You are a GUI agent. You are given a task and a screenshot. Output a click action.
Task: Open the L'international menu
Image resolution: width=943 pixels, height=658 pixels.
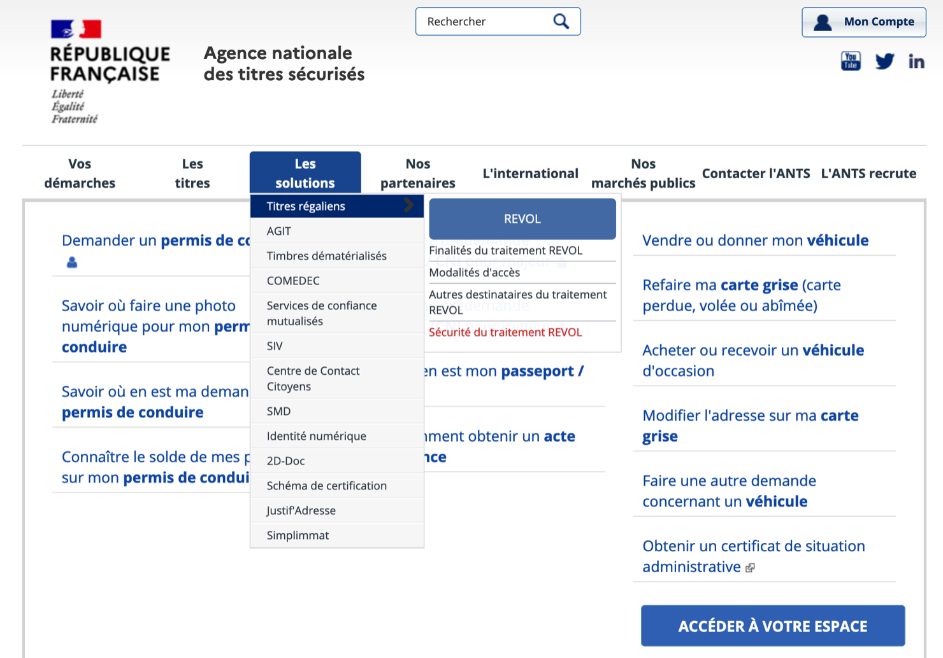coord(530,173)
